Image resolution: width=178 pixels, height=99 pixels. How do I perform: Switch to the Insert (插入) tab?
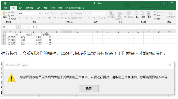(20, 8)
